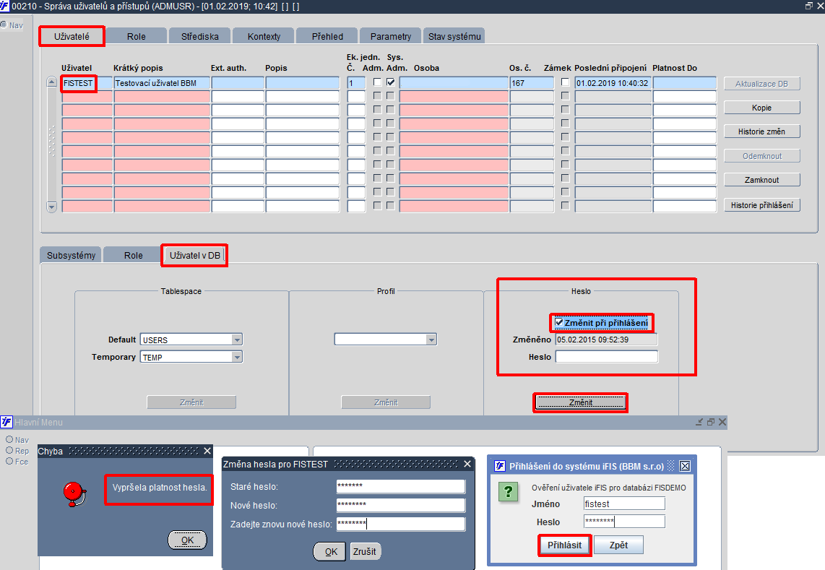Click the Poslední připojení field 01.02.2019 10:40:32

[x=613, y=83]
